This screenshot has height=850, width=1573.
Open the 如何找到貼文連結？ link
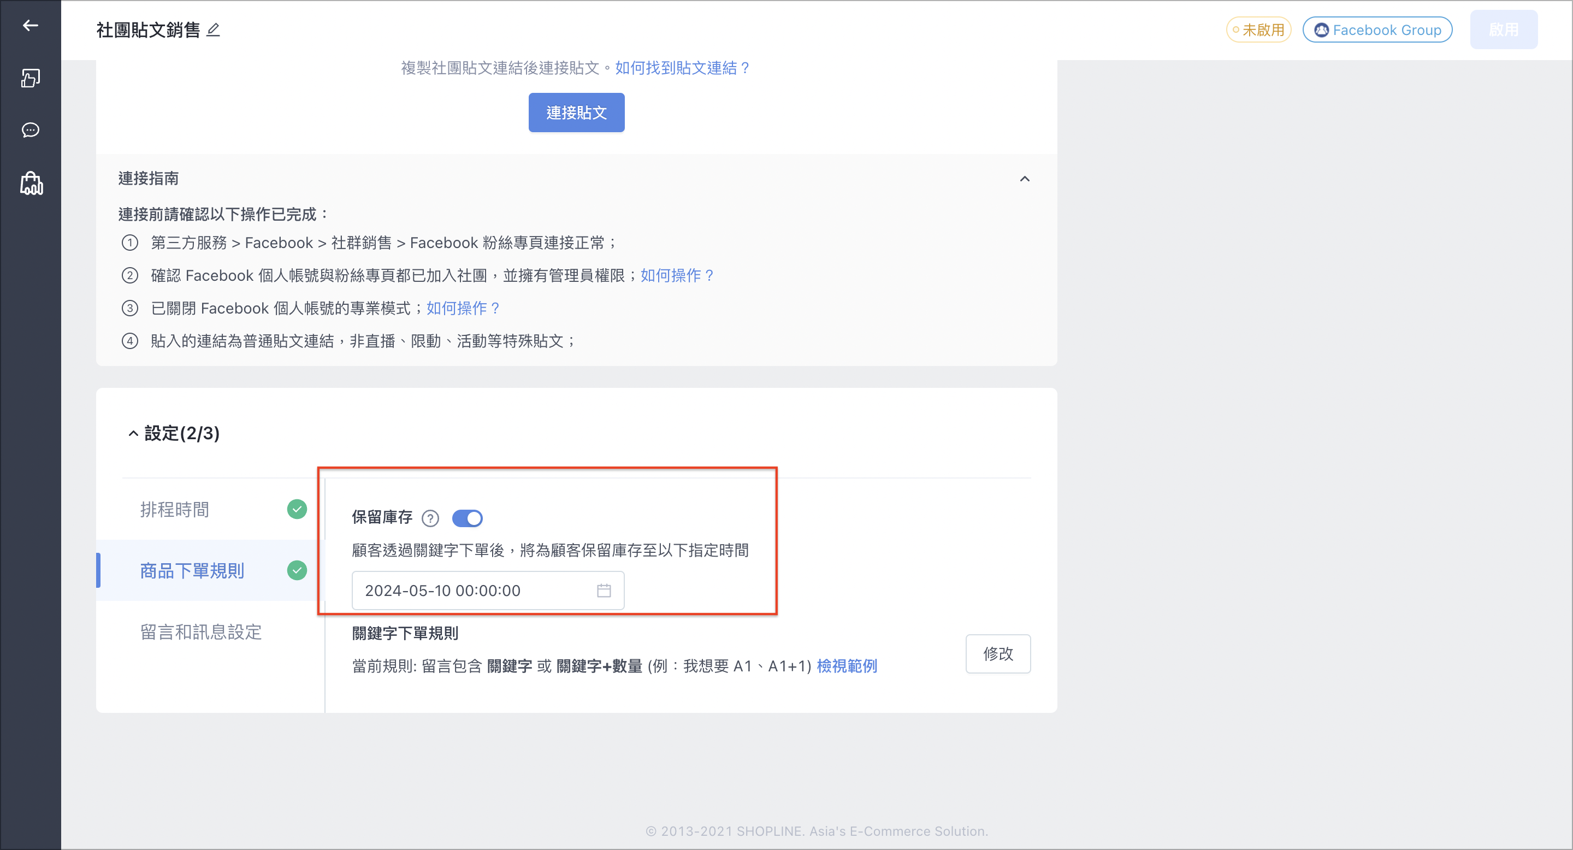coord(683,68)
